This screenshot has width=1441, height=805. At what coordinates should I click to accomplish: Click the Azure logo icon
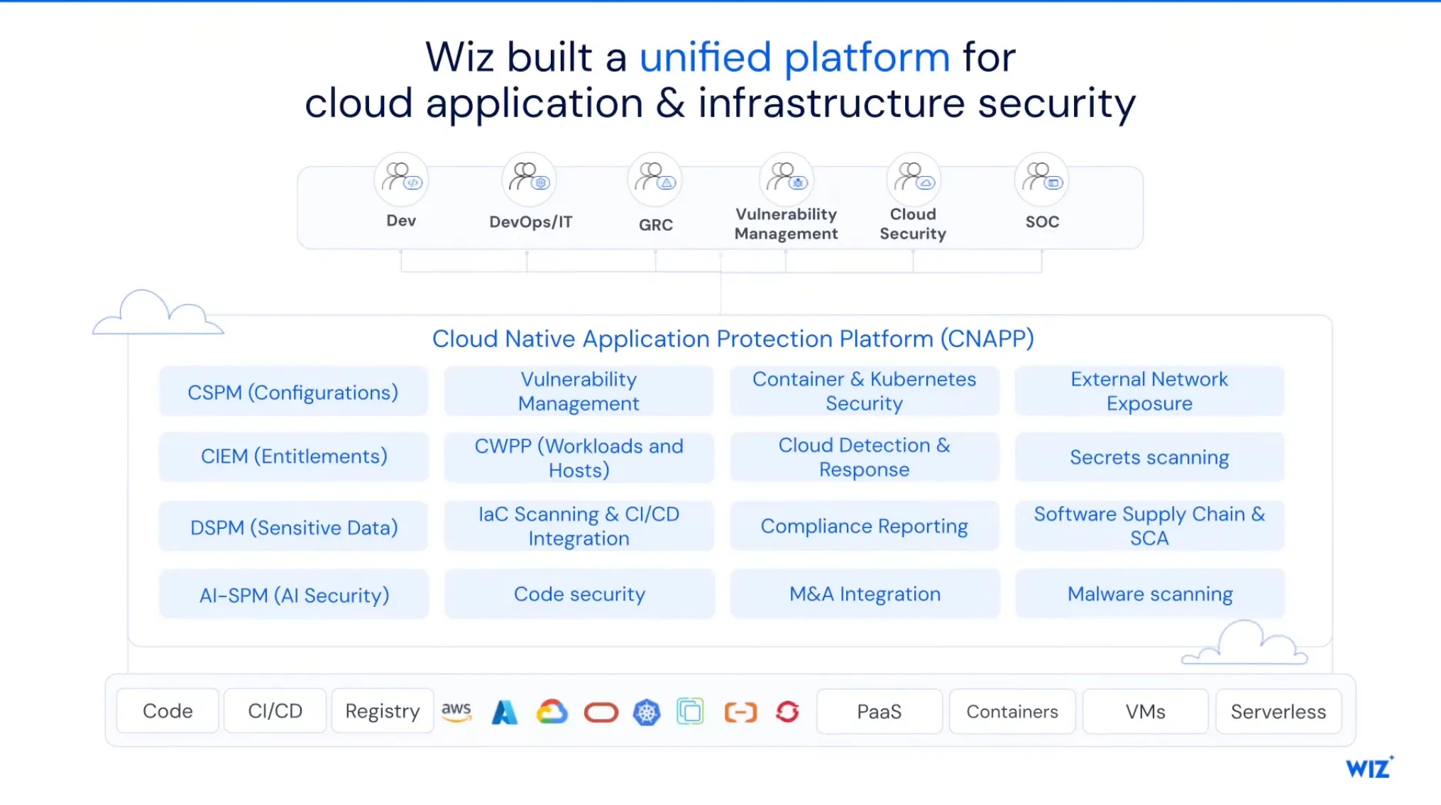505,712
